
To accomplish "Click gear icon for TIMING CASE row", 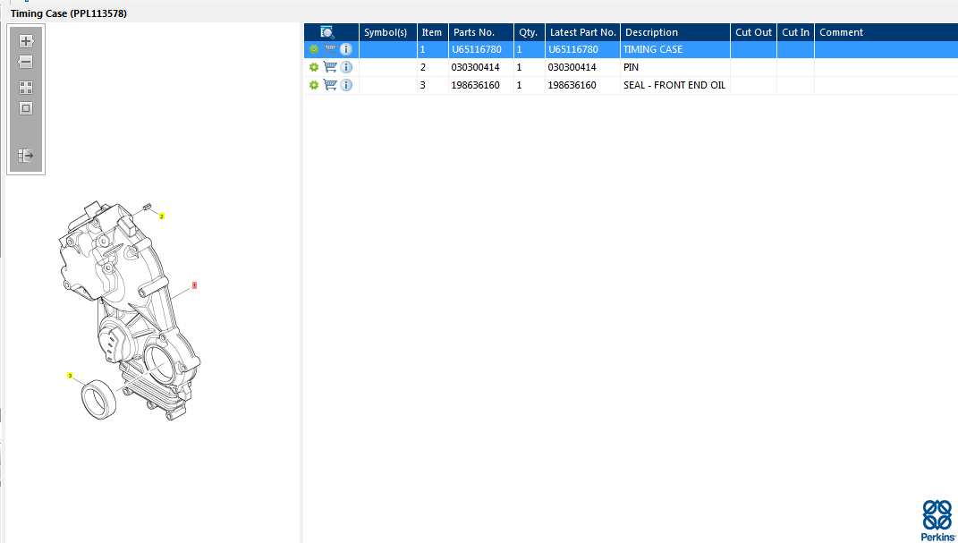I will tap(314, 49).
